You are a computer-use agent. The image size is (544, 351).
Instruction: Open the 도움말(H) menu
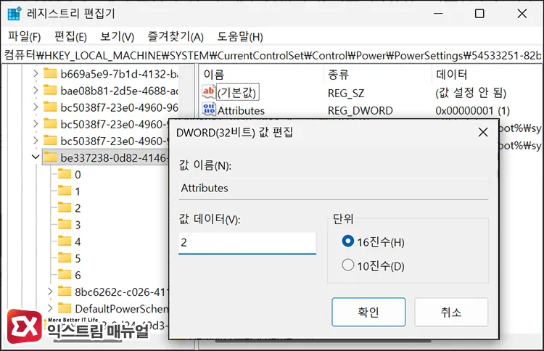pyautogui.click(x=240, y=36)
